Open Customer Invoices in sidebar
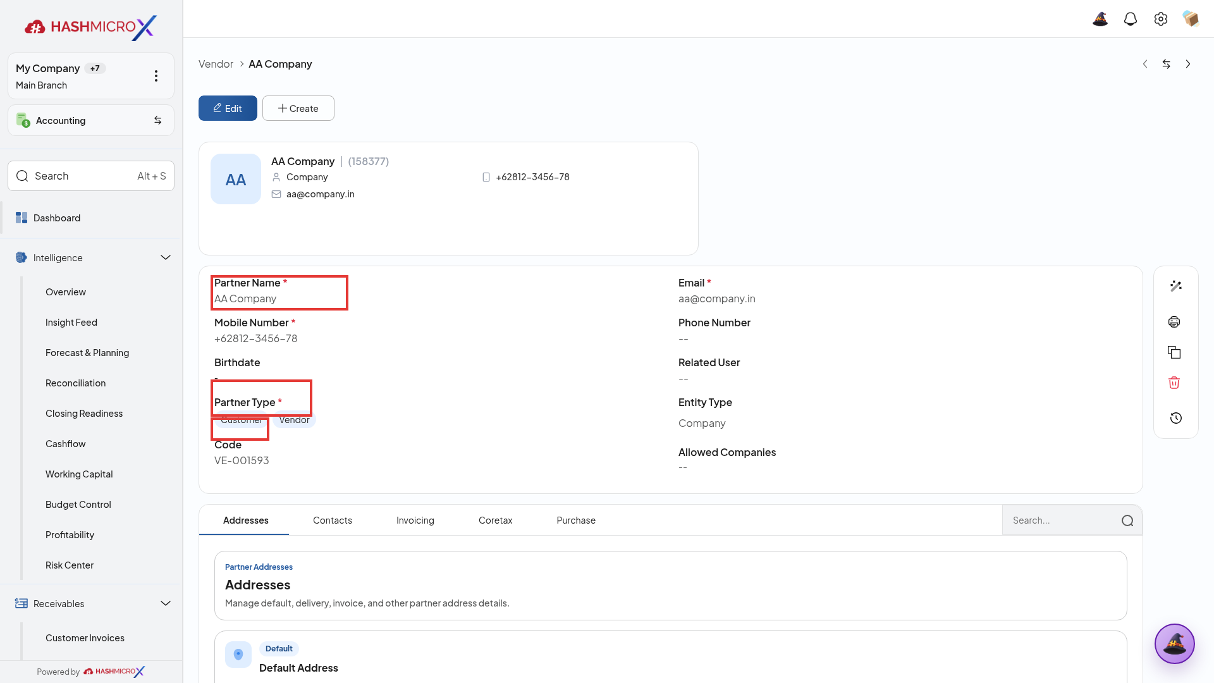The image size is (1214, 683). coord(85,638)
